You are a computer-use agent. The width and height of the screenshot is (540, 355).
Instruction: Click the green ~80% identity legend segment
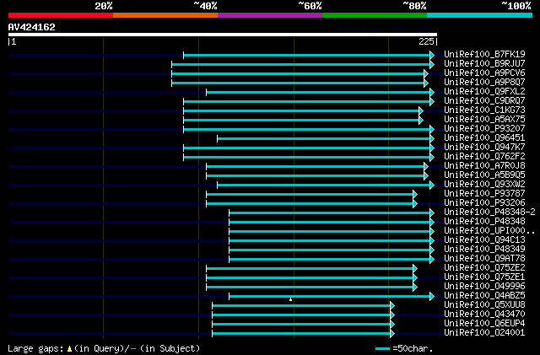(x=375, y=15)
